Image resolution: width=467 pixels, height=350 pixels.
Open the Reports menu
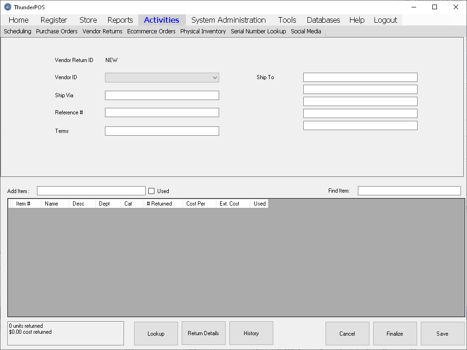120,20
